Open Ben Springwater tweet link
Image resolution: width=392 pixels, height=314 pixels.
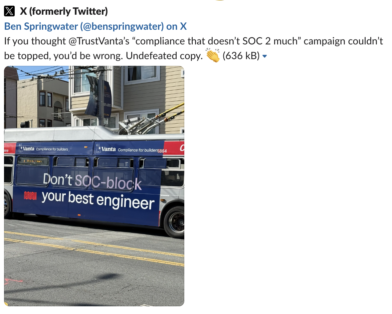[x=95, y=26]
